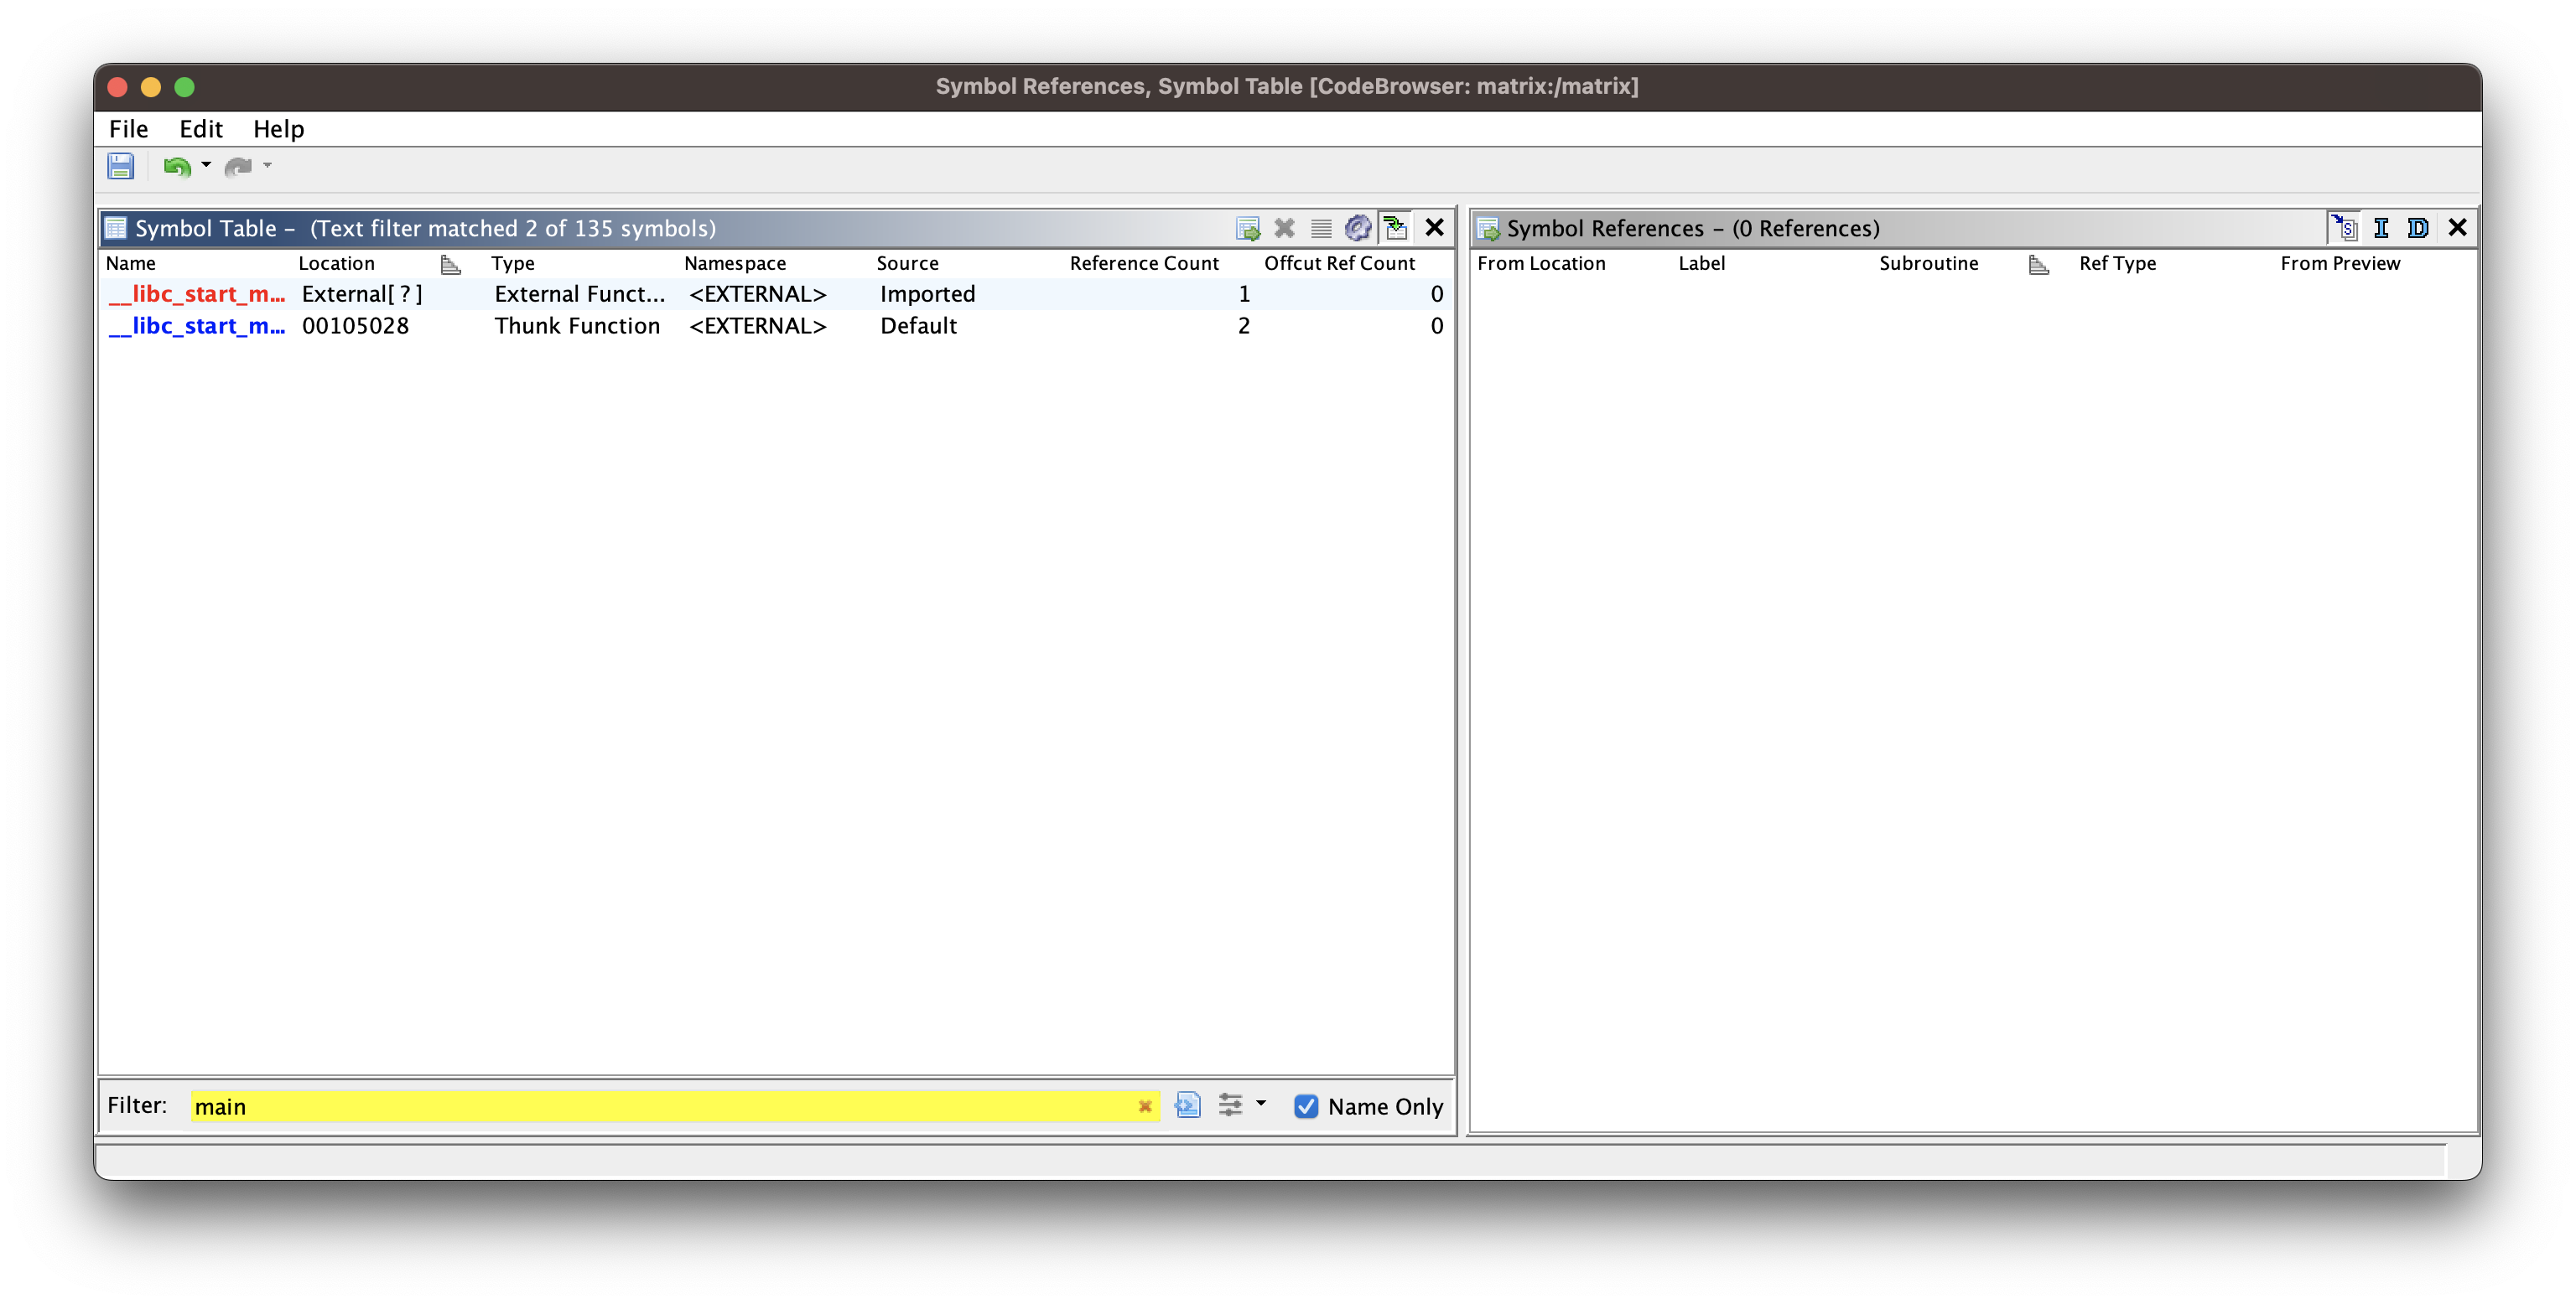Click the yellow main filter field
Viewport: 2576px width, 1304px height.
pyautogui.click(x=660, y=1106)
